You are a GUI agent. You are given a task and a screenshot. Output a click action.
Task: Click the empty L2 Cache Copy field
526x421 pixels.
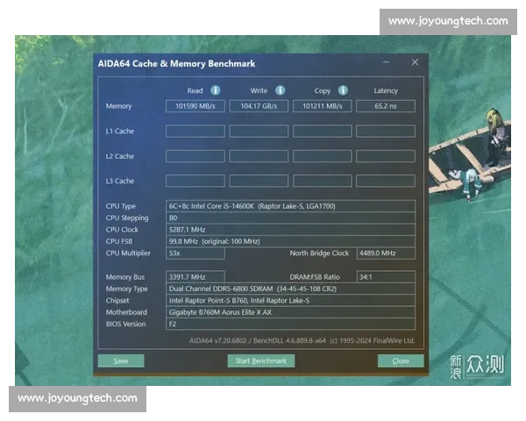[323, 156]
